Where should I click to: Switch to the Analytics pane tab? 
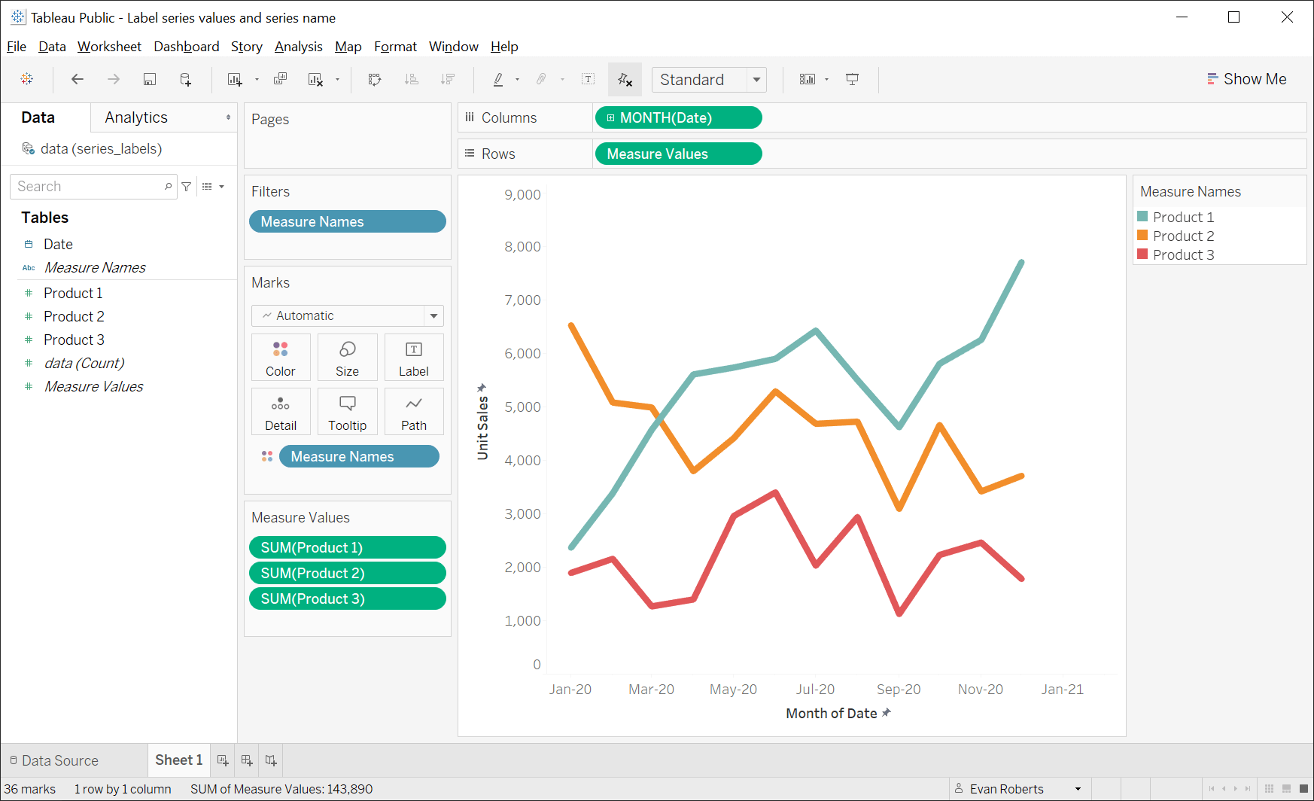pos(136,117)
